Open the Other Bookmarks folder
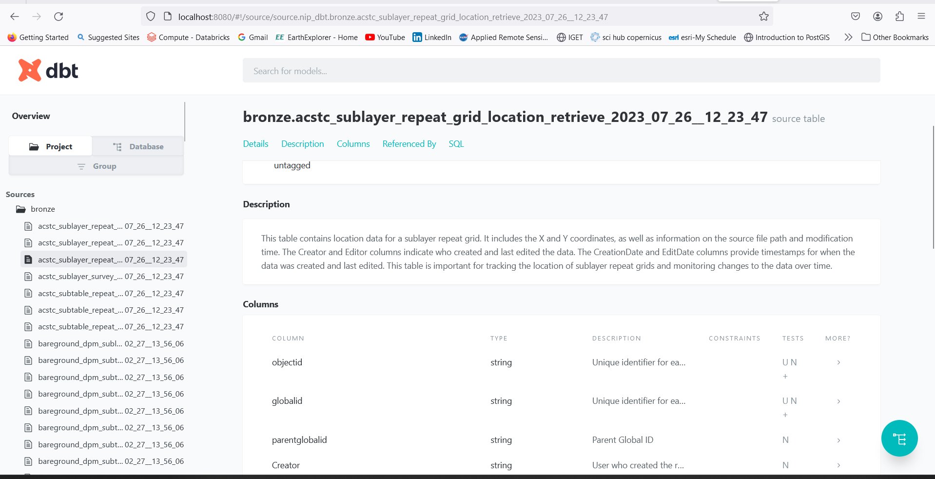935x479 pixels. click(x=895, y=37)
